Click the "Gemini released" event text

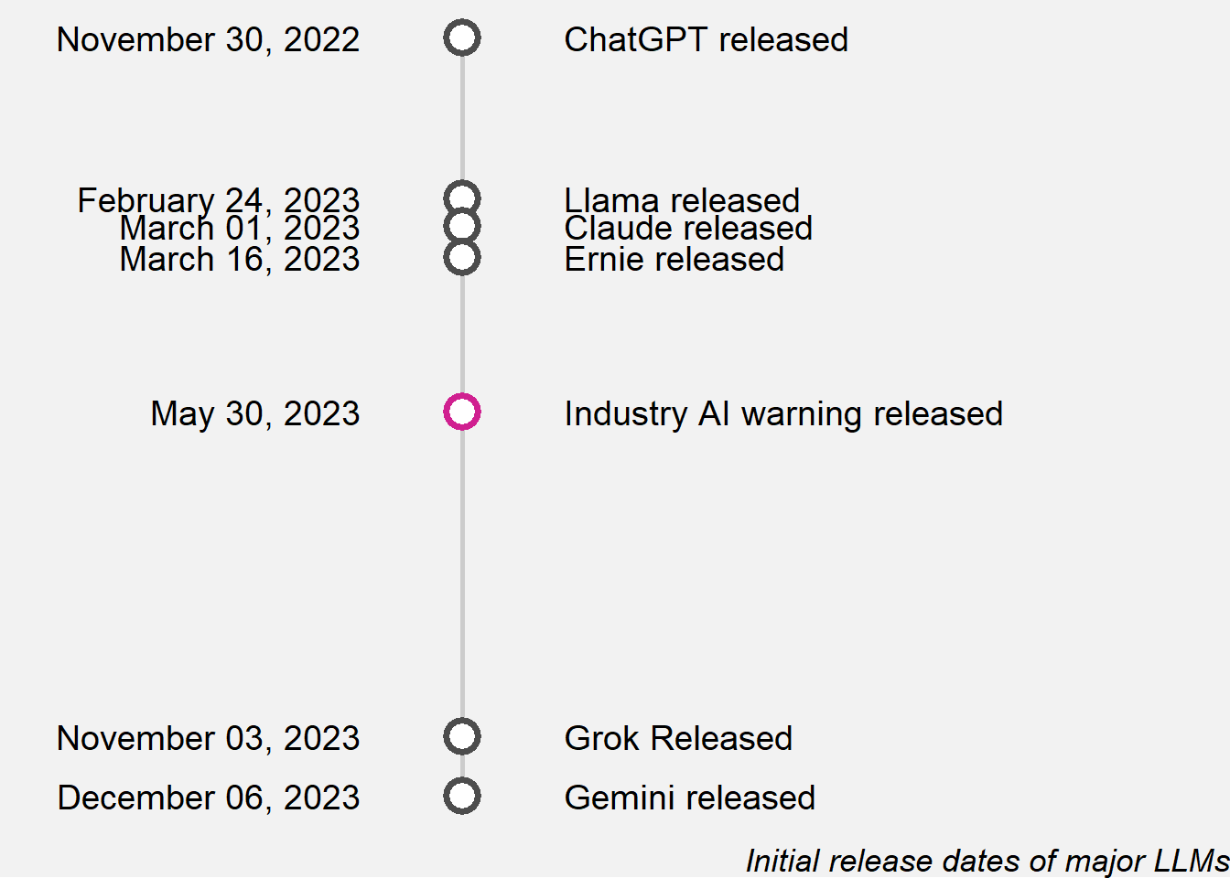coord(689,798)
